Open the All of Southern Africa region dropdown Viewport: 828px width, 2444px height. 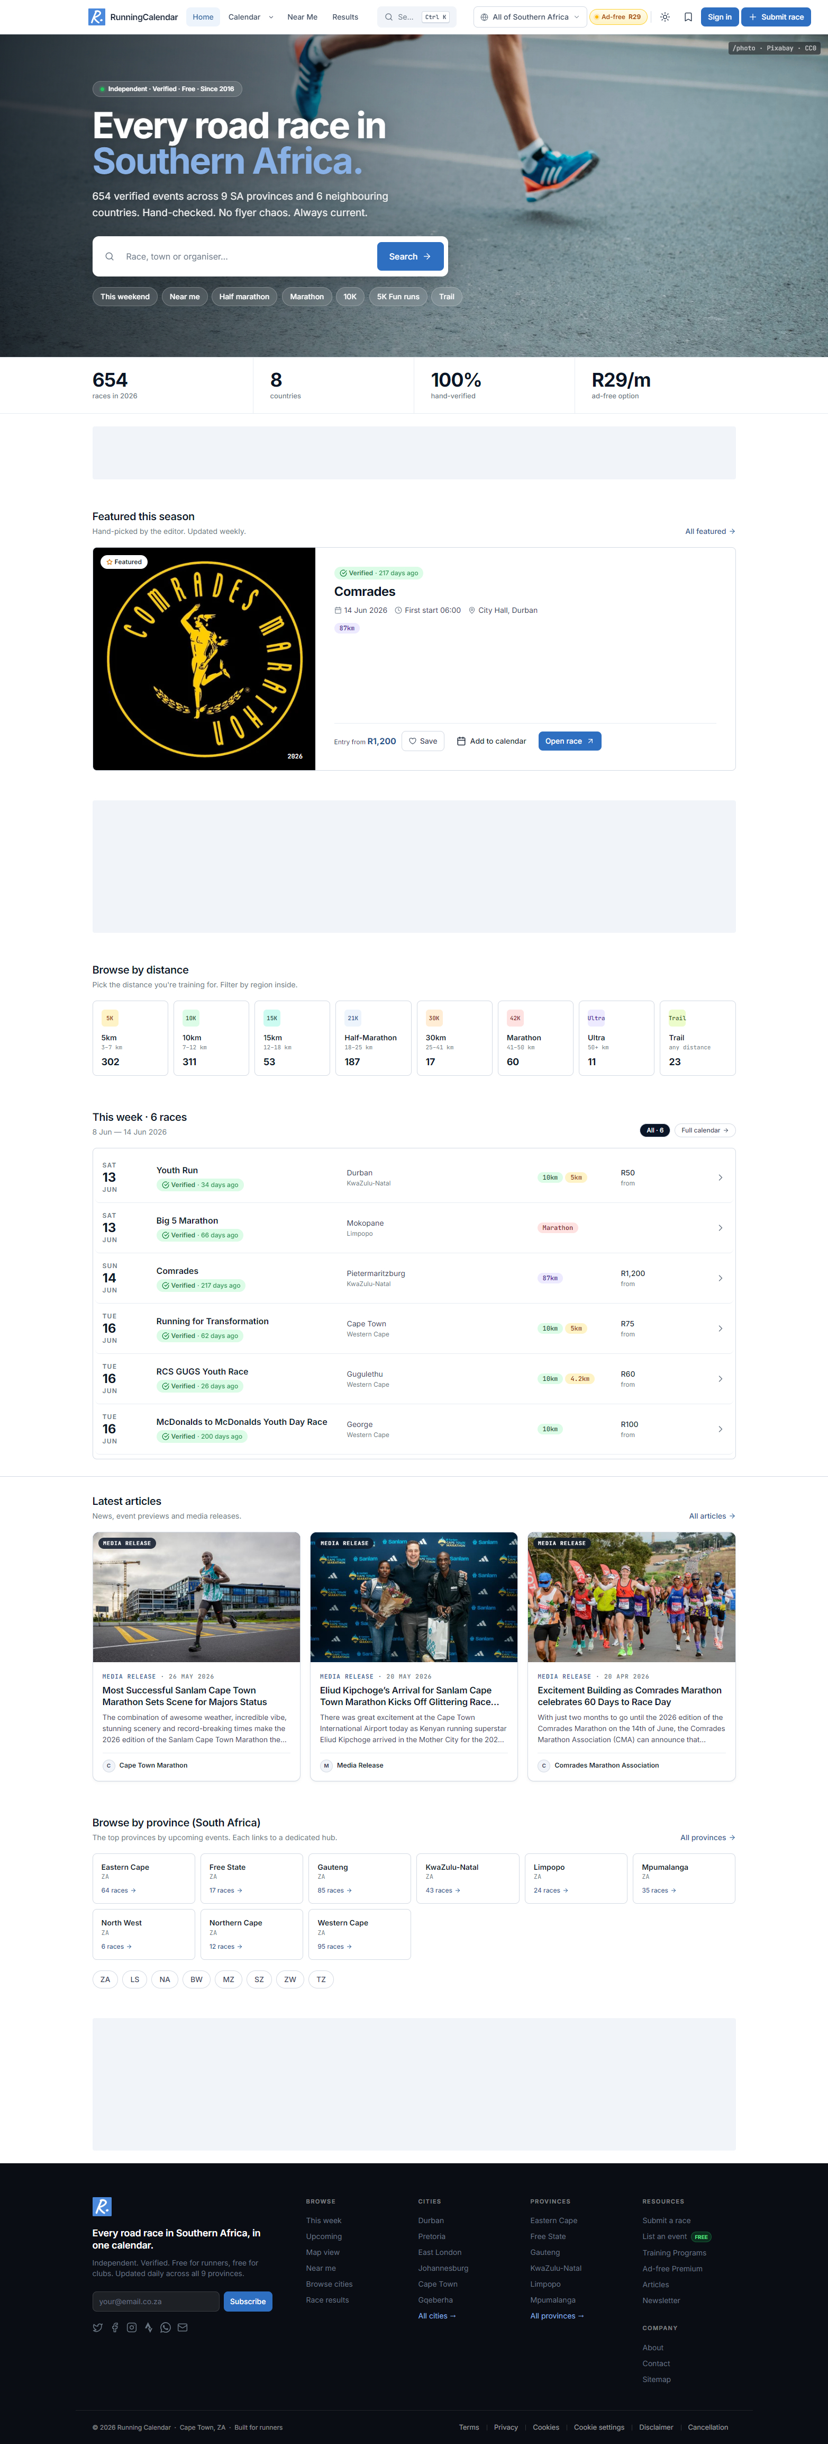530,17
